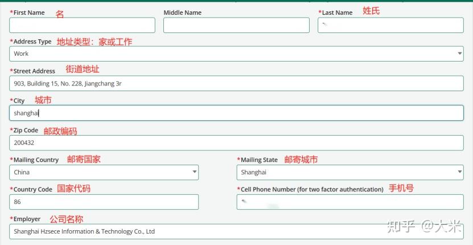Click the Mailing State dropdown arrow

pos(459,172)
